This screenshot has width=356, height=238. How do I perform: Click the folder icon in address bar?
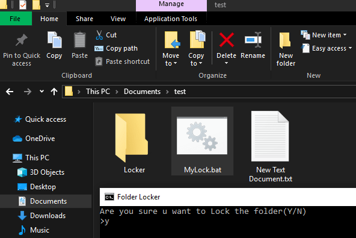click(69, 91)
